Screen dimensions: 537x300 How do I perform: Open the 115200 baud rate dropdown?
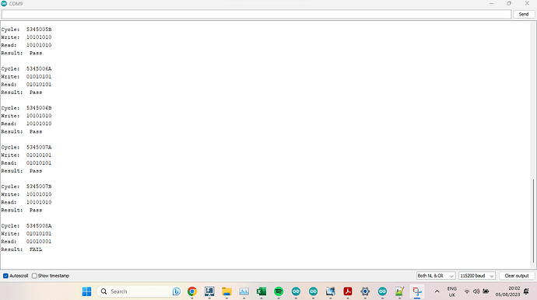point(477,276)
